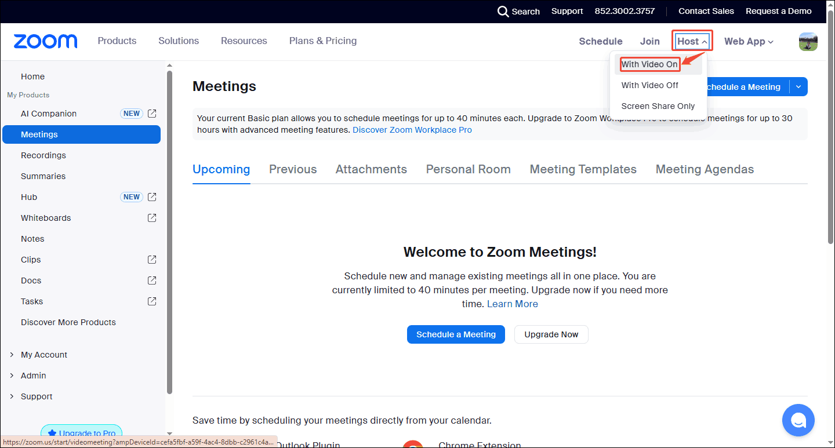835x448 pixels.
Task: Click the star icon on Upgrade to Pro
Action: pyautogui.click(x=52, y=432)
